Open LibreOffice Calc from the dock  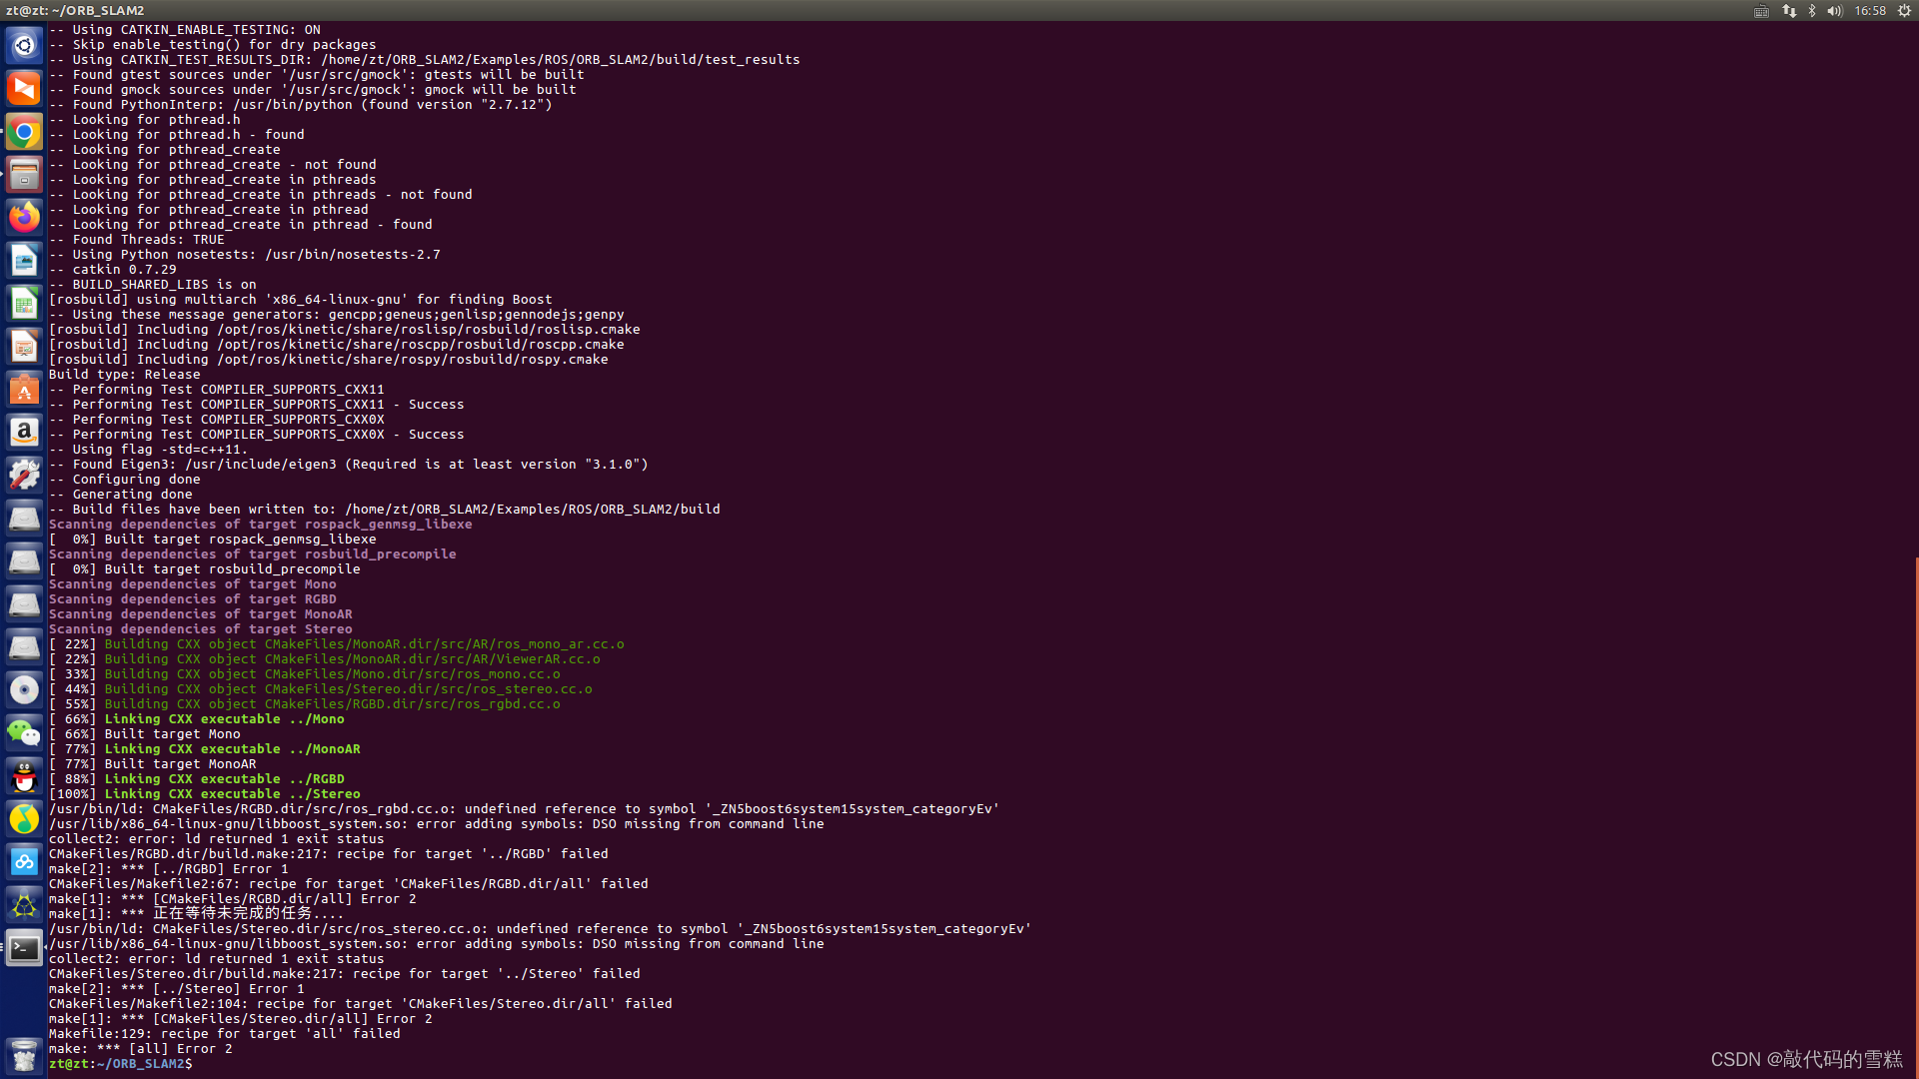coord(24,304)
